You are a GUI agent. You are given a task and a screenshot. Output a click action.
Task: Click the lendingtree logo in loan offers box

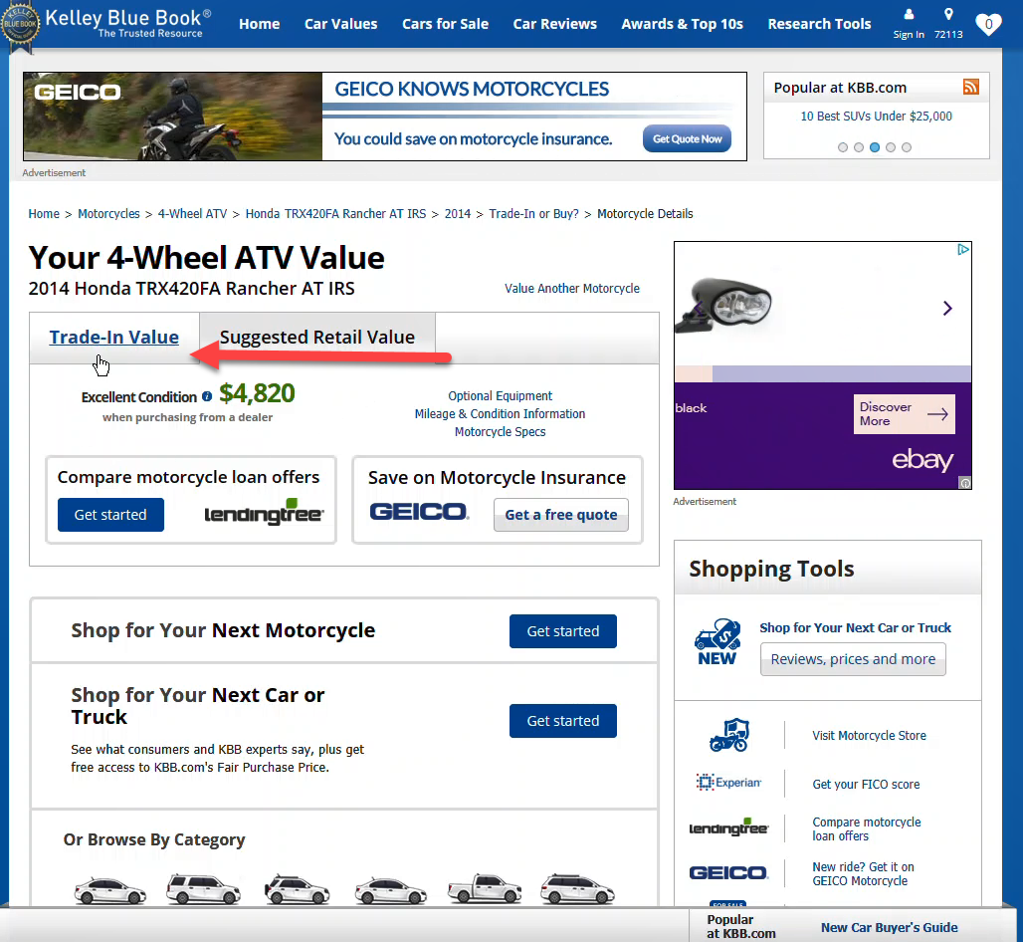[264, 513]
